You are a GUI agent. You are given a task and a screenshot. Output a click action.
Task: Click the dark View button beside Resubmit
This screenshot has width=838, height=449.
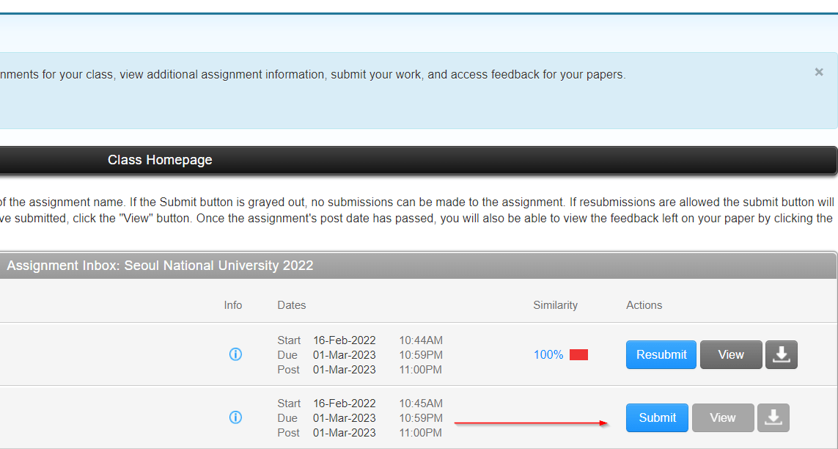[x=730, y=355]
